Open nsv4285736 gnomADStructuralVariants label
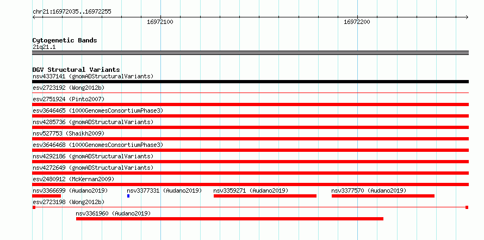 pyautogui.click(x=93, y=122)
